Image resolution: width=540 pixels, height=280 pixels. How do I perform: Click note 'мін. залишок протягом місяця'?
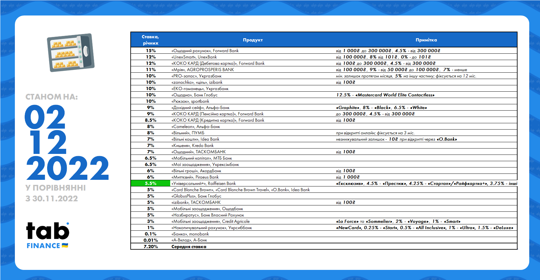pos(406,76)
